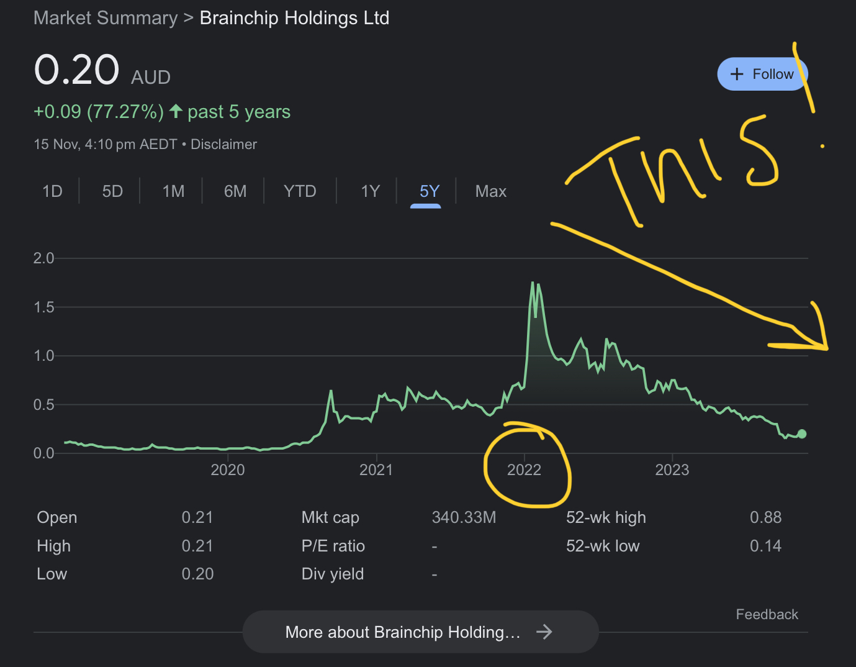Select the 5Y range tab
856x667 pixels.
click(429, 191)
